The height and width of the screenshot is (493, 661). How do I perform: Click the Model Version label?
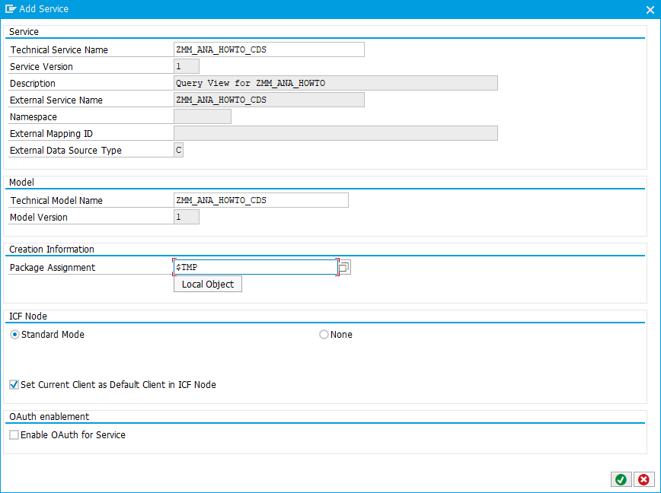click(39, 218)
